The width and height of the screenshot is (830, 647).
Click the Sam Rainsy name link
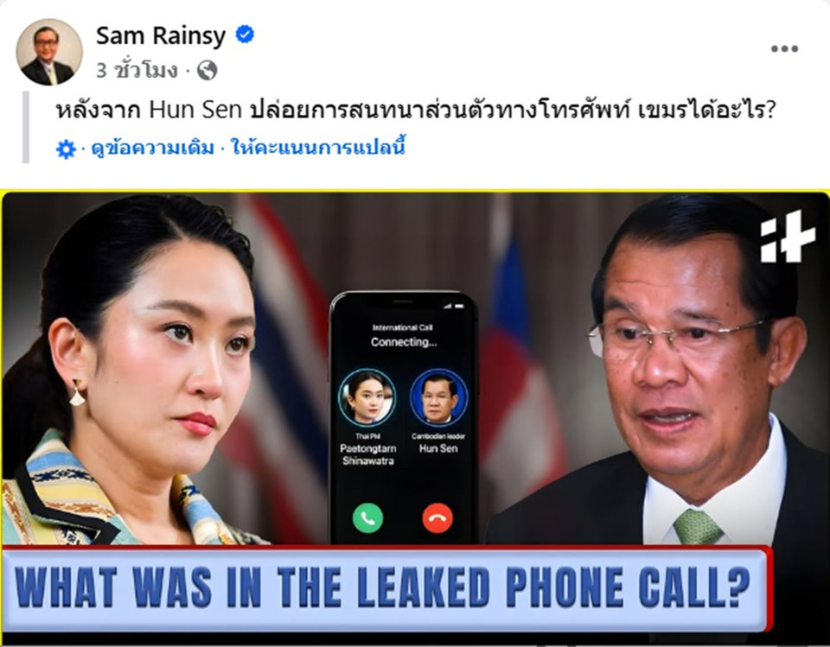pyautogui.click(x=161, y=36)
